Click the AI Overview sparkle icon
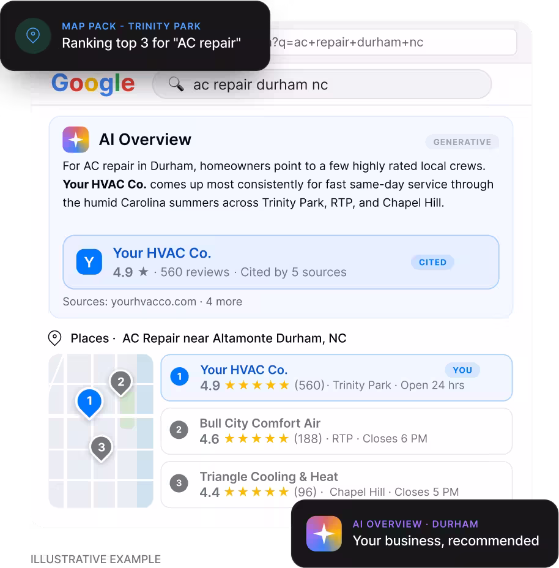Screen dimensions: 559x568 [x=76, y=140]
